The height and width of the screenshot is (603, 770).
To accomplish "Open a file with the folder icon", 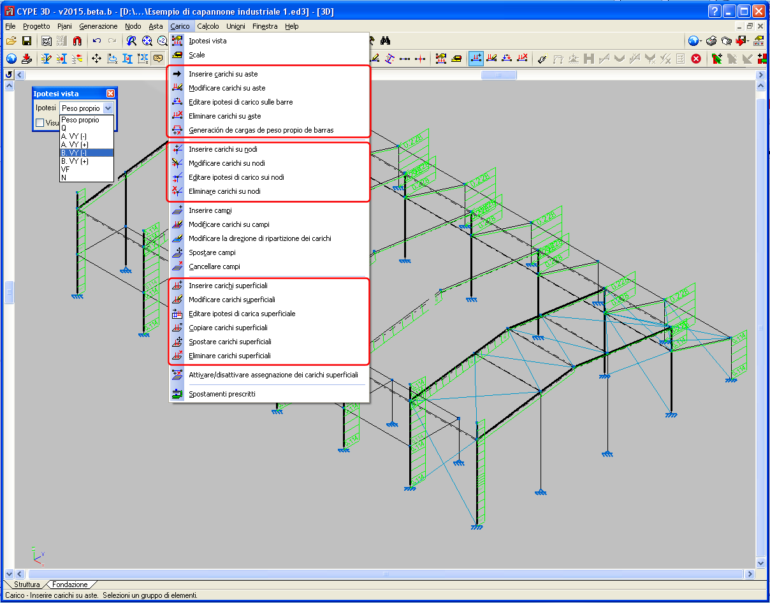I will point(11,41).
